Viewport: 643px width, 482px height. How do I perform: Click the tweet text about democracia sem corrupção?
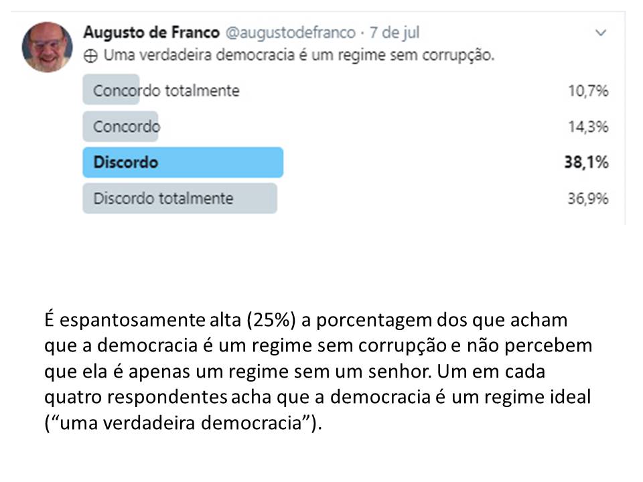pos(299,56)
